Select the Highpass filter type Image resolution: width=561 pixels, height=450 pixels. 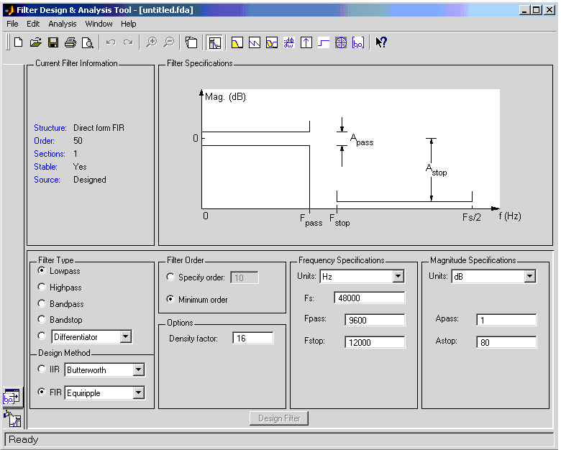tap(42, 288)
